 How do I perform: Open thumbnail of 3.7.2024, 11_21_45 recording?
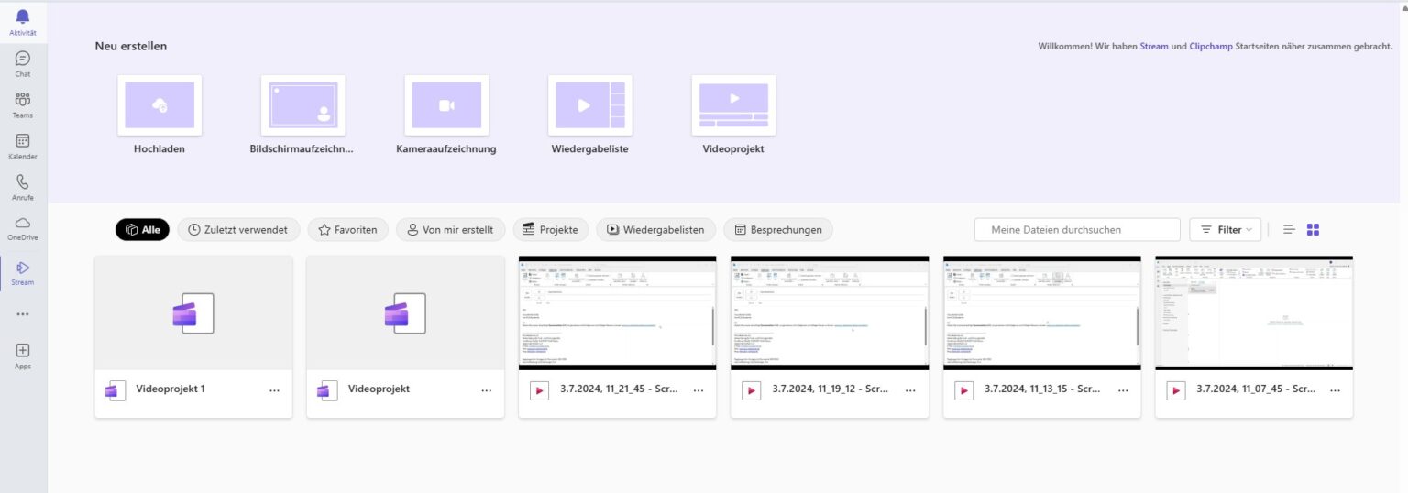(x=617, y=312)
